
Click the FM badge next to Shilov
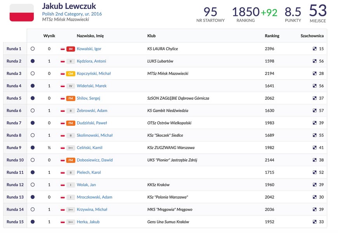coord(71,99)
